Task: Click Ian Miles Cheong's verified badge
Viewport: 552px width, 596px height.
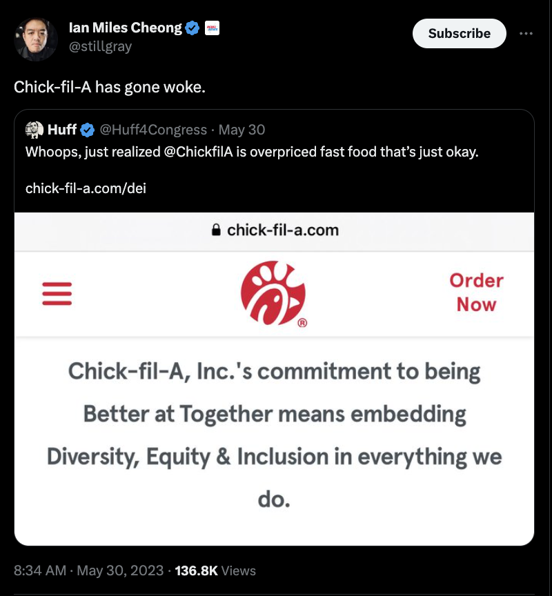Action: coord(192,28)
